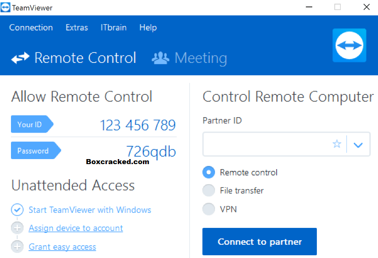The height and width of the screenshot is (258, 378).
Task: Minimize the TeamViewer window
Action: [x=309, y=7]
